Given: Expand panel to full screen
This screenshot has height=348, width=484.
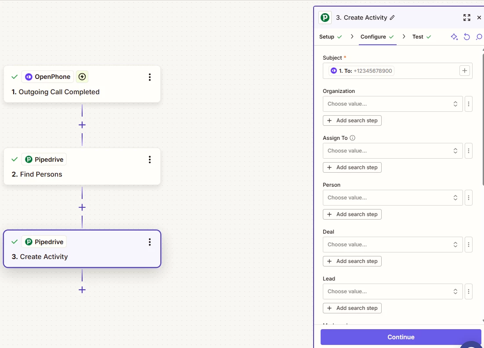Looking at the screenshot, I should (x=467, y=18).
